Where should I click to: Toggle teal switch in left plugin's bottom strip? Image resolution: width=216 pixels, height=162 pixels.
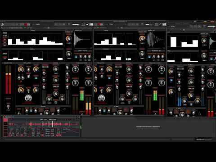pos(31,111)
